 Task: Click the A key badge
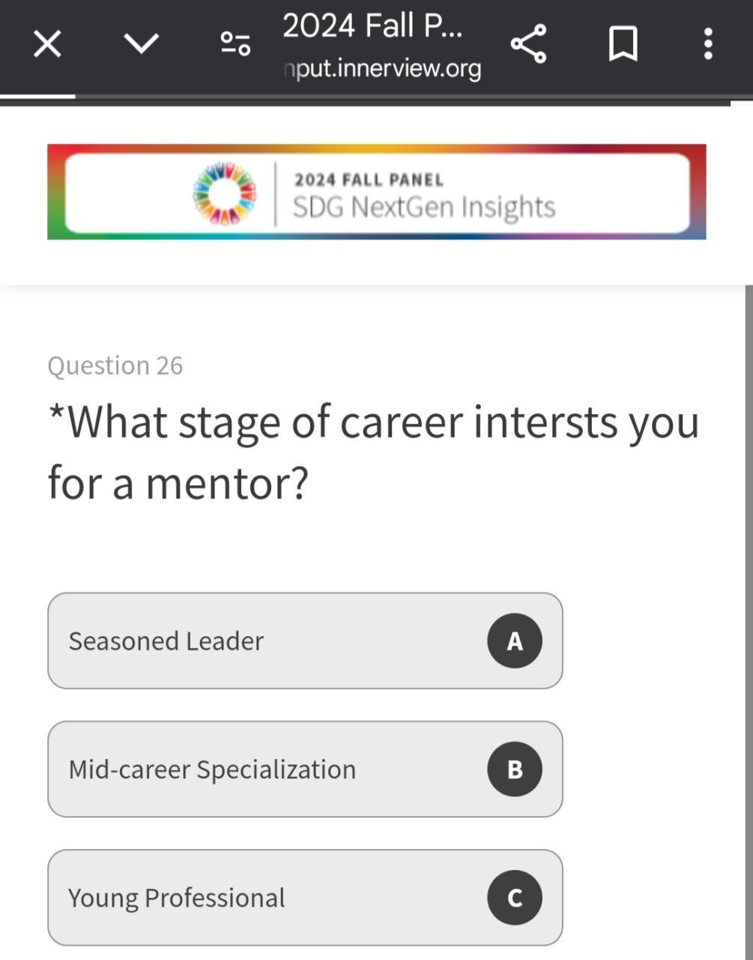(x=515, y=641)
